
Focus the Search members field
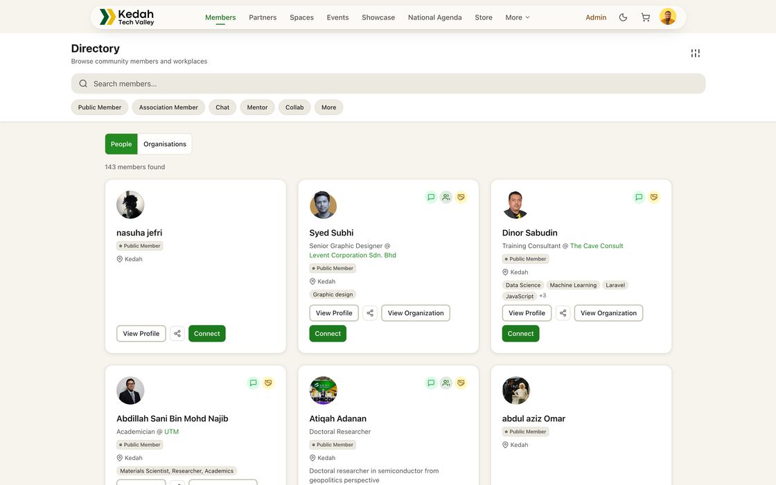(388, 84)
